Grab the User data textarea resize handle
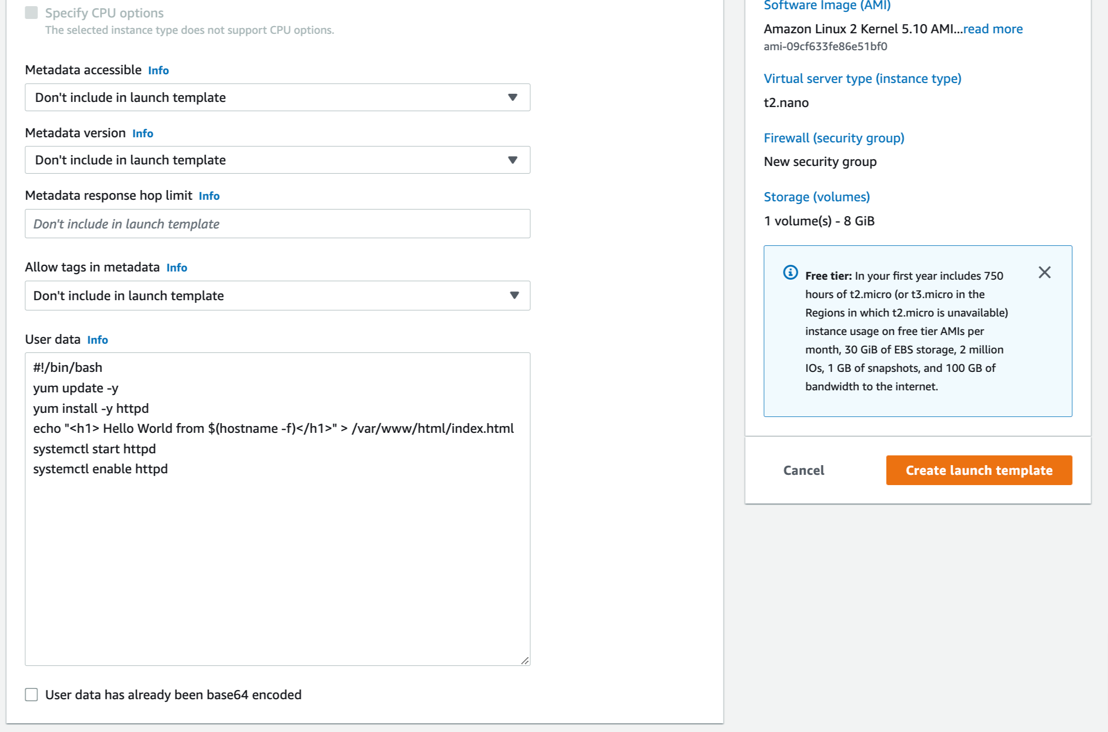Image resolution: width=1108 pixels, height=732 pixels. [x=525, y=661]
